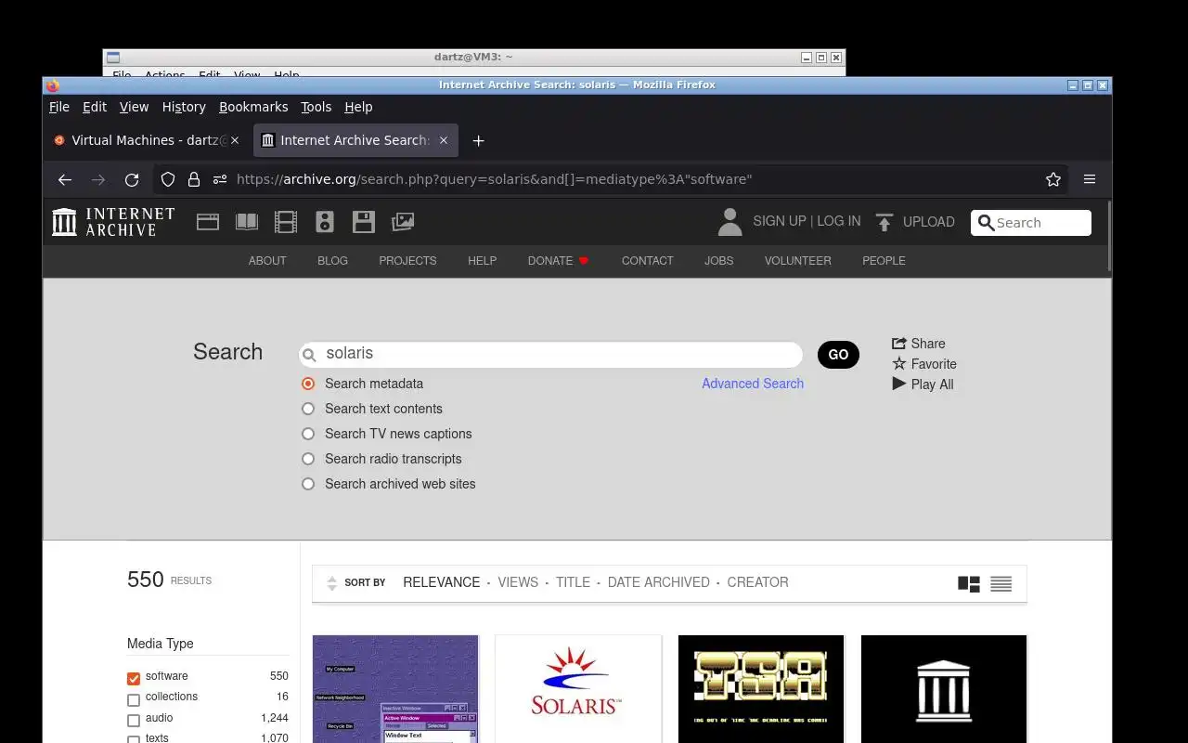This screenshot has width=1188, height=743.
Task: Close the Internet Archive Search tab
Action: pyautogui.click(x=444, y=140)
